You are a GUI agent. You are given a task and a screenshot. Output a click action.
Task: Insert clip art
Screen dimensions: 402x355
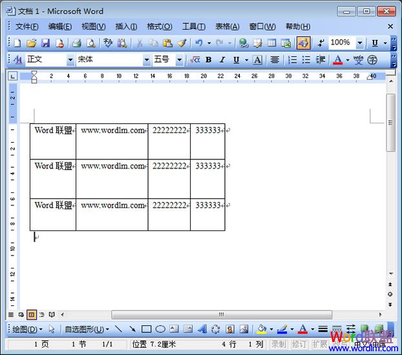[230, 329]
